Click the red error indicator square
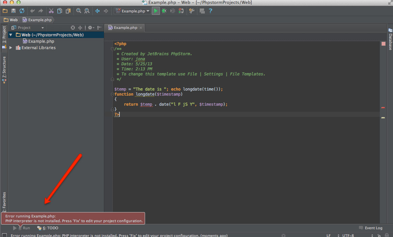393x237 pixels. click(x=383, y=44)
